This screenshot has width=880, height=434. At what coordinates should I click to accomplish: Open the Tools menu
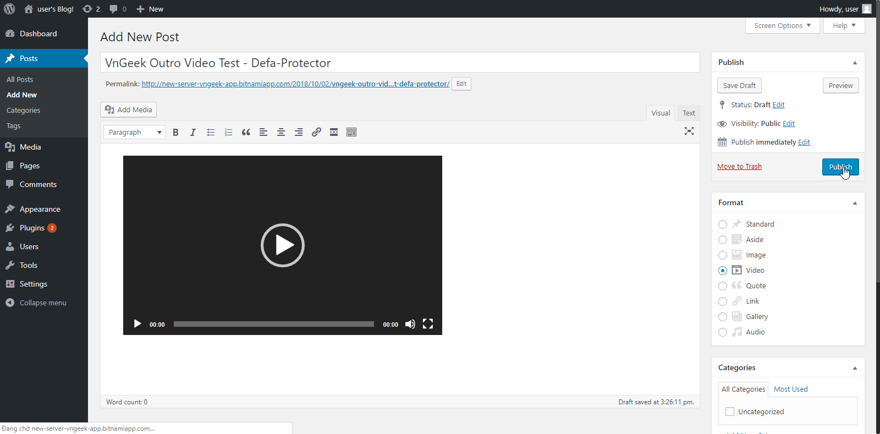coord(44,265)
